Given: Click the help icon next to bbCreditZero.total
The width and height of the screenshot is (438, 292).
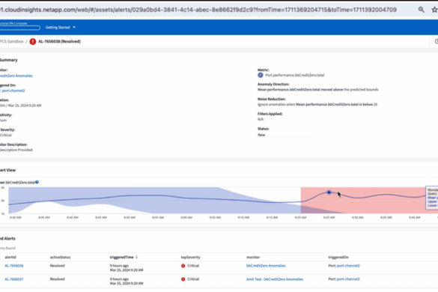Looking at the screenshot, I should tap(37, 182).
